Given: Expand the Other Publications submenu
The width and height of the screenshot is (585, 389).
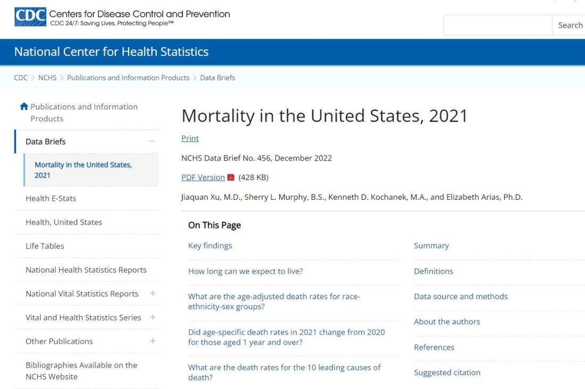Looking at the screenshot, I should pyautogui.click(x=153, y=341).
